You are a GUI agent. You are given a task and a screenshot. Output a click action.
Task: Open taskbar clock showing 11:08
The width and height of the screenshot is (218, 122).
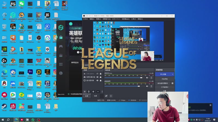208,120
